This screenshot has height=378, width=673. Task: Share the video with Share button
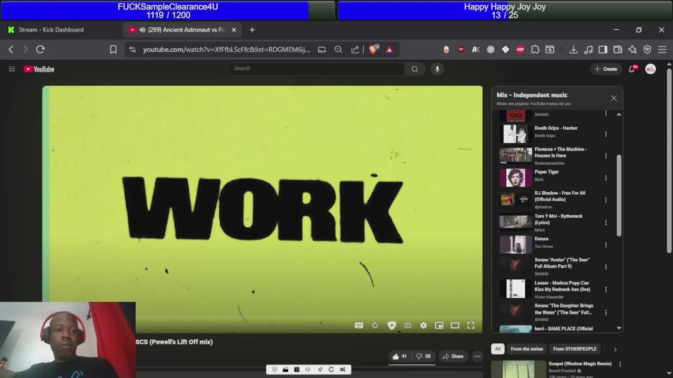[x=453, y=356]
